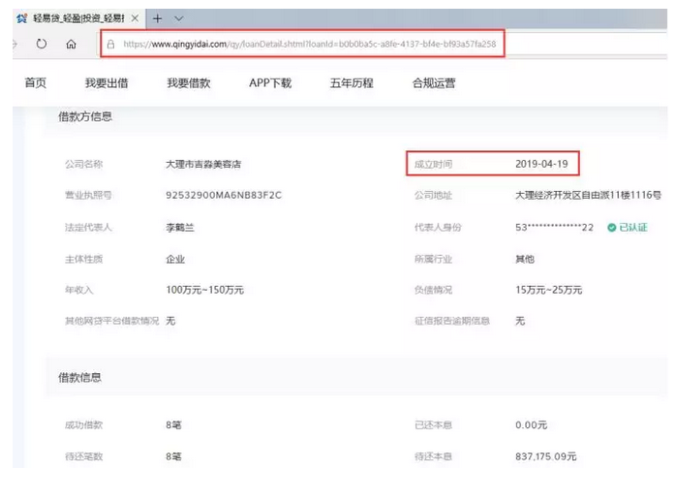Click the 待还本息 field label
The image size is (678, 497).
click(x=433, y=456)
